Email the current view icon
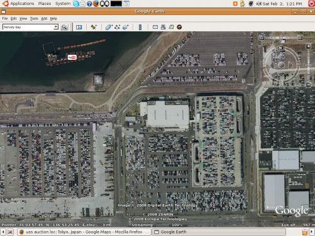Image resolution: width=315 pixels, height=236 pixels. [x=155, y=27]
